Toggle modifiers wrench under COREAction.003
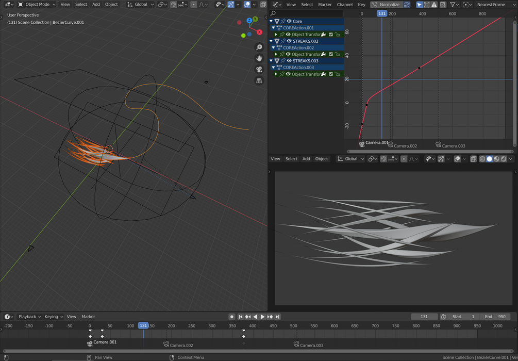The width and height of the screenshot is (518, 361). pos(323,74)
